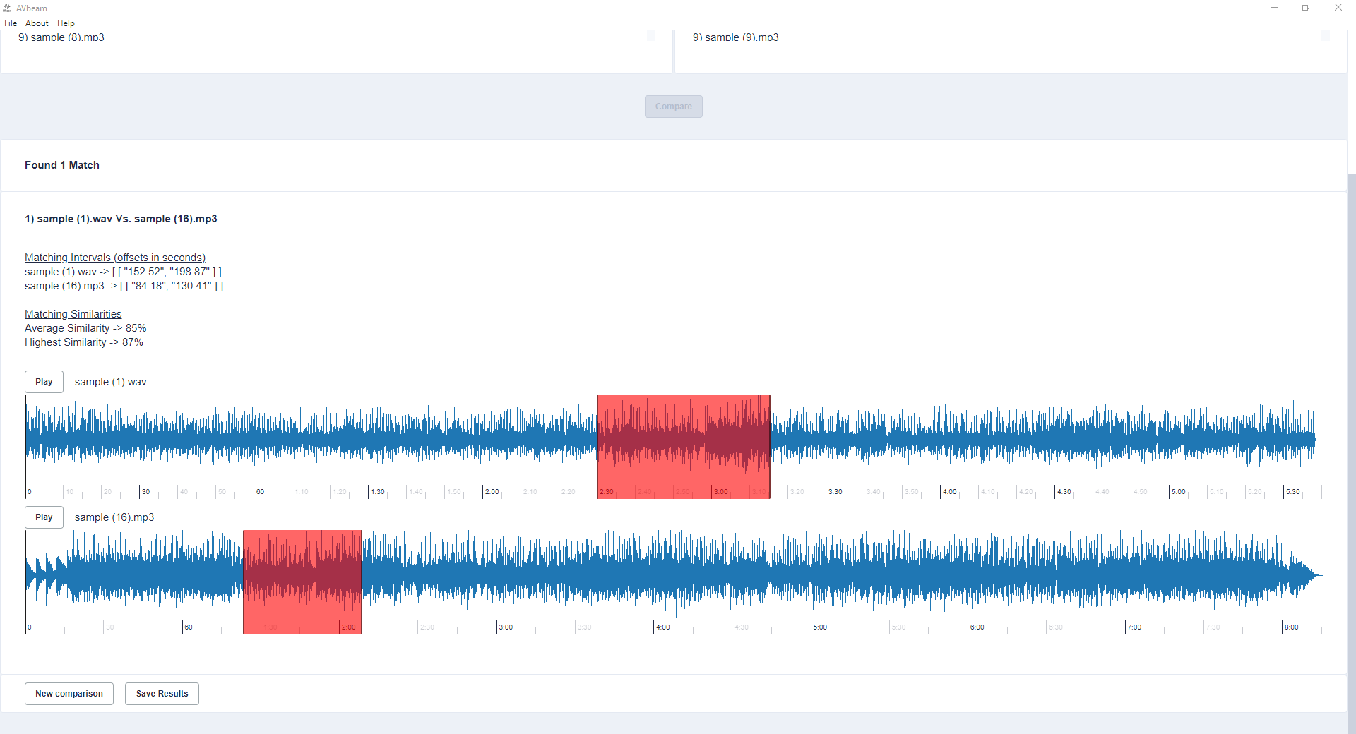Image resolution: width=1356 pixels, height=734 pixels.
Task: Click the red match region on sample (1).wav waveform
Action: [683, 446]
